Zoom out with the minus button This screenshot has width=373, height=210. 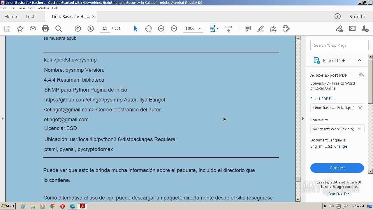coord(161,29)
